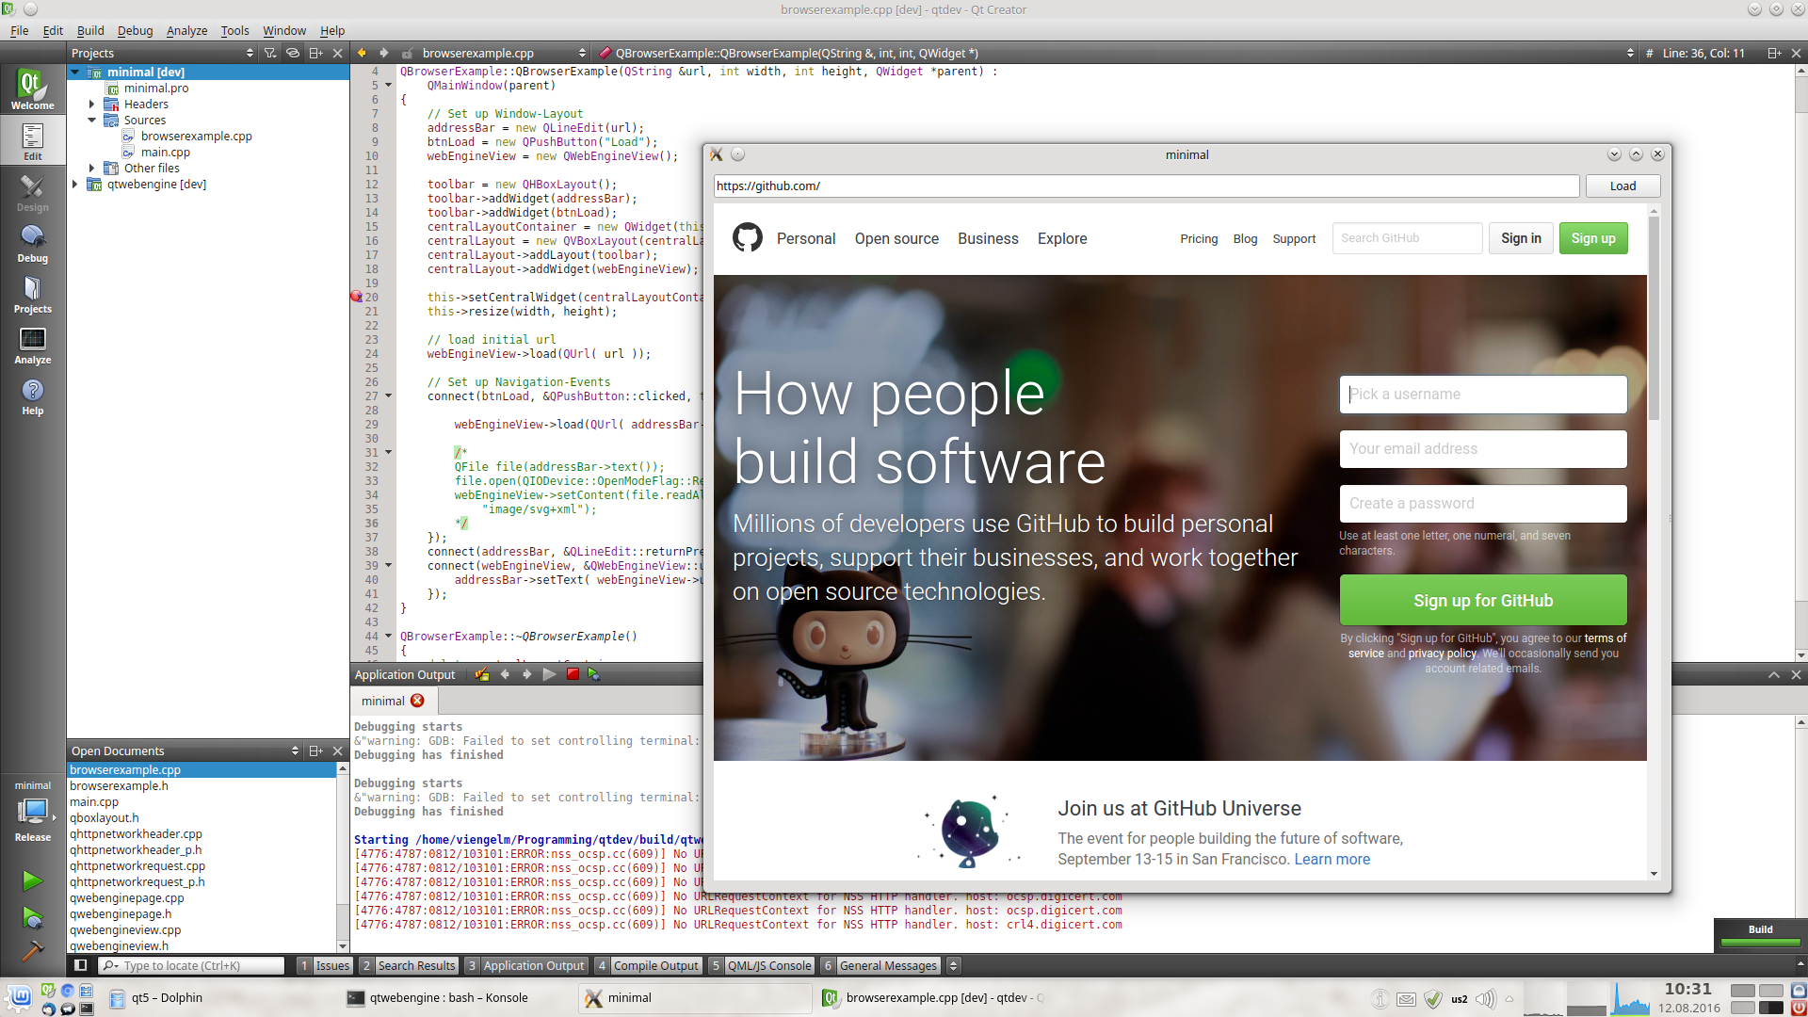
Task: Expand the Headers folder
Action: coord(91,105)
